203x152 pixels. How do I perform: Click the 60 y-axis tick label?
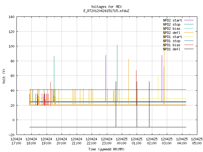(x=12, y=76)
